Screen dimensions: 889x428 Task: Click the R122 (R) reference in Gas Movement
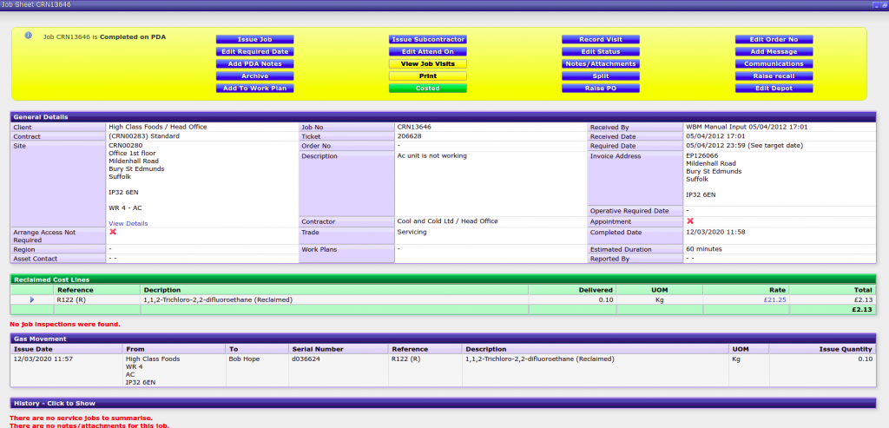tap(406, 359)
